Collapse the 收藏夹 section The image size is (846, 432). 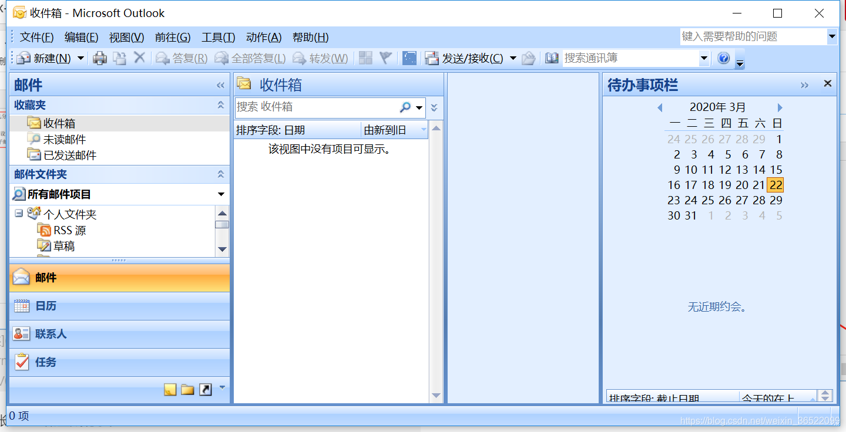(221, 105)
